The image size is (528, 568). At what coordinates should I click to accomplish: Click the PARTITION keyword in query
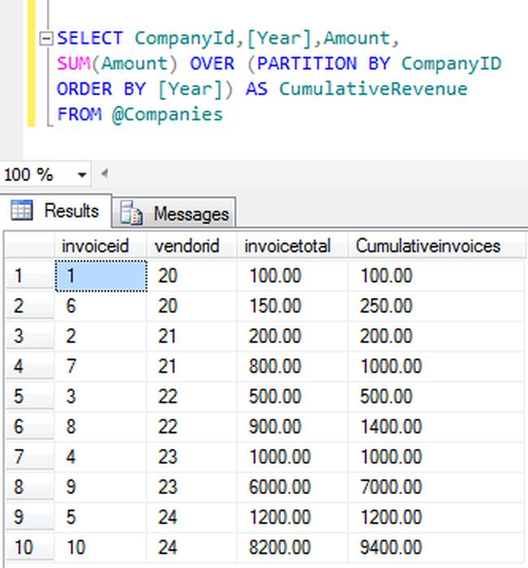[x=307, y=63]
